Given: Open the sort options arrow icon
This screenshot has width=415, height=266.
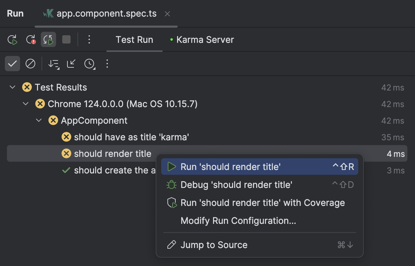Looking at the screenshot, I should (x=53, y=64).
